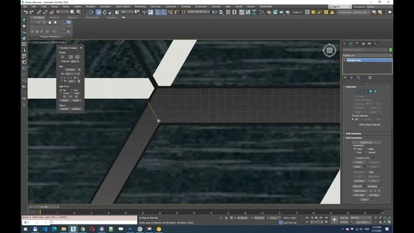This screenshot has width=414, height=233.
Task: Select the Select and Link tool
Action: point(39,12)
